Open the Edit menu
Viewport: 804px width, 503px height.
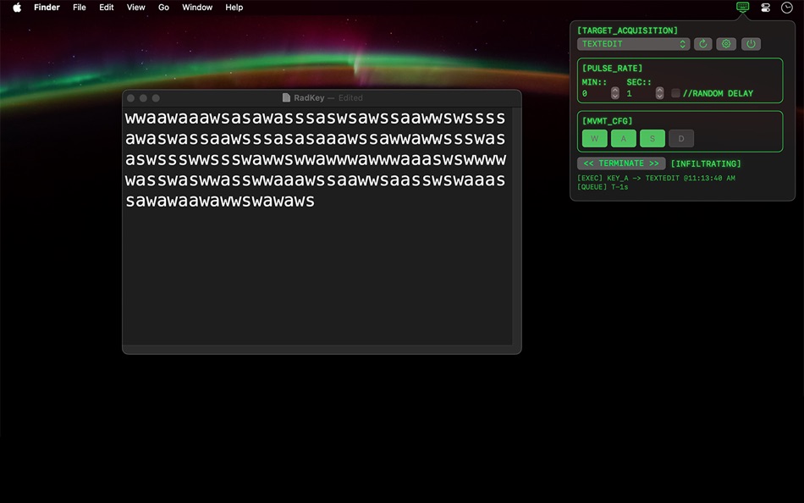106,7
